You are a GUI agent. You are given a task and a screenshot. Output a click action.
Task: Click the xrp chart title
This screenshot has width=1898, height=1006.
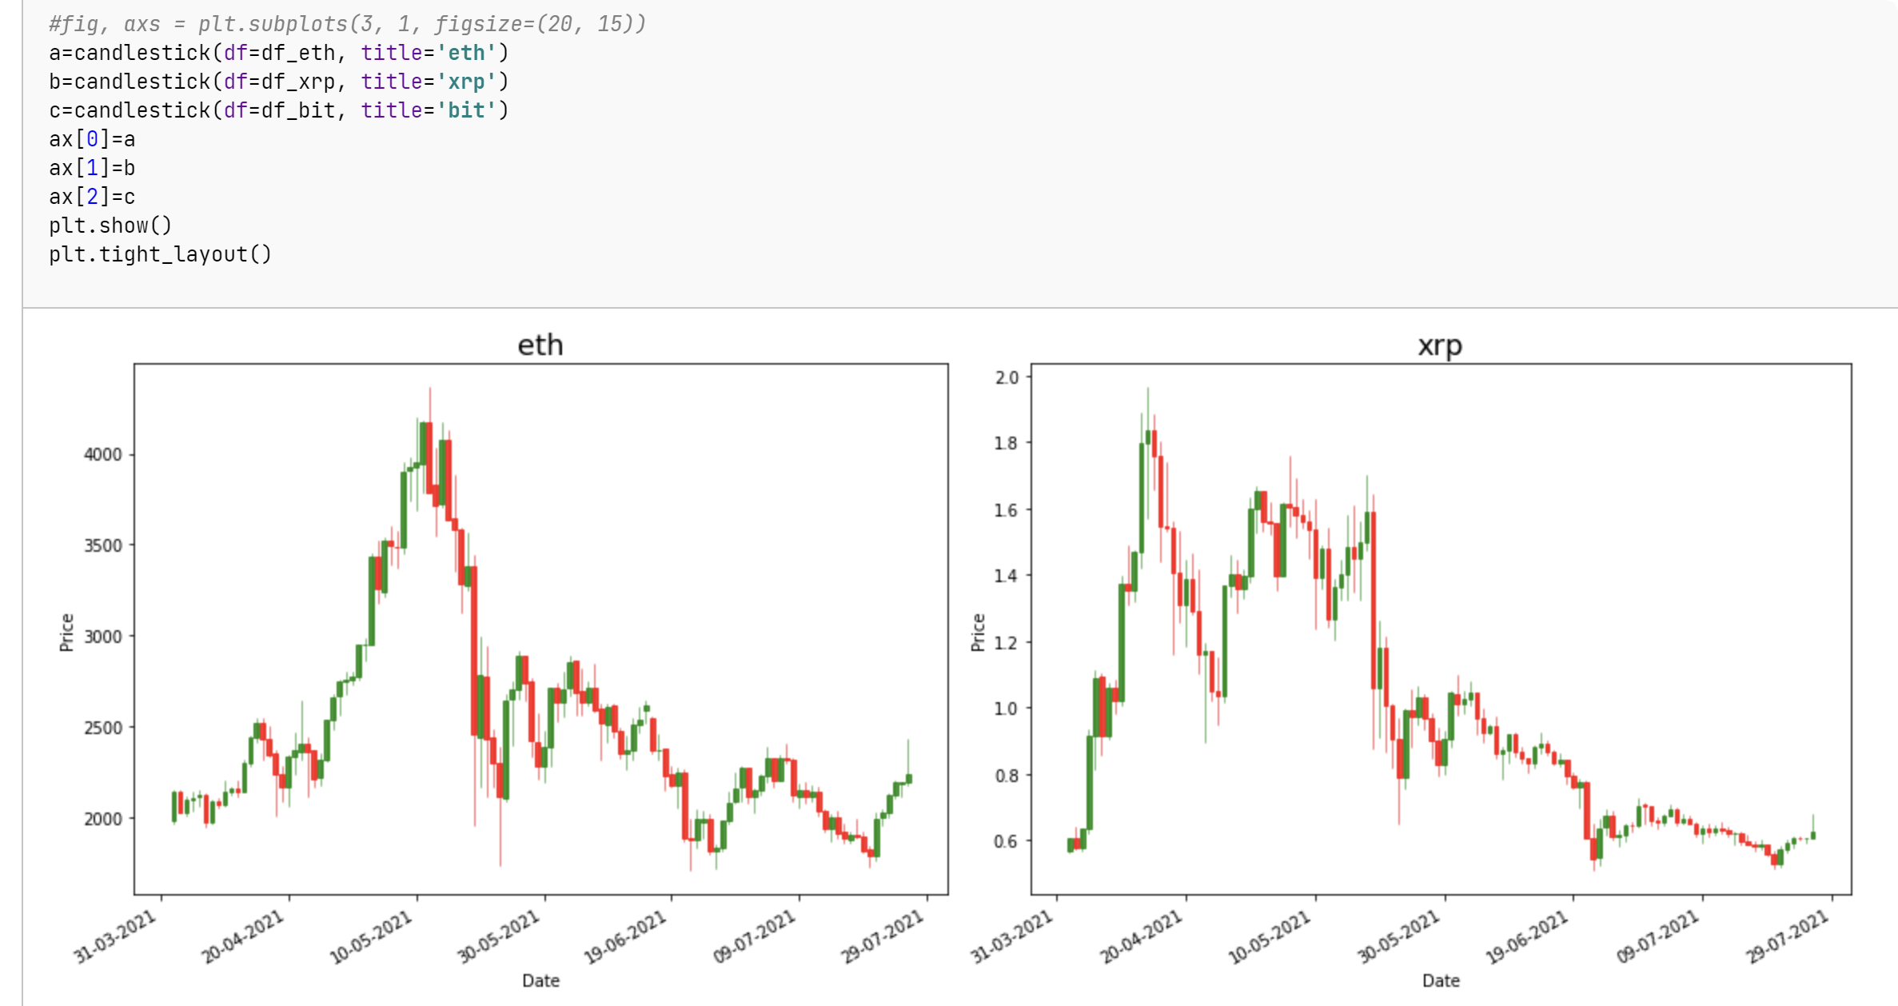(1440, 345)
